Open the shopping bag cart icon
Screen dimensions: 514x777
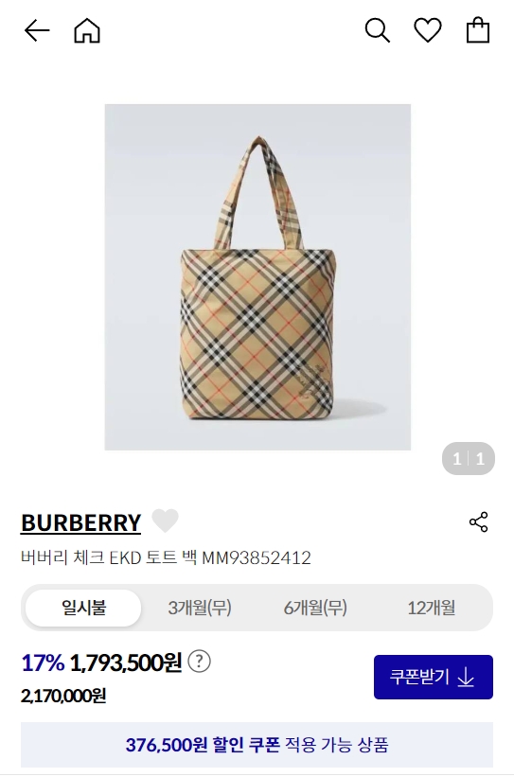pyautogui.click(x=478, y=30)
